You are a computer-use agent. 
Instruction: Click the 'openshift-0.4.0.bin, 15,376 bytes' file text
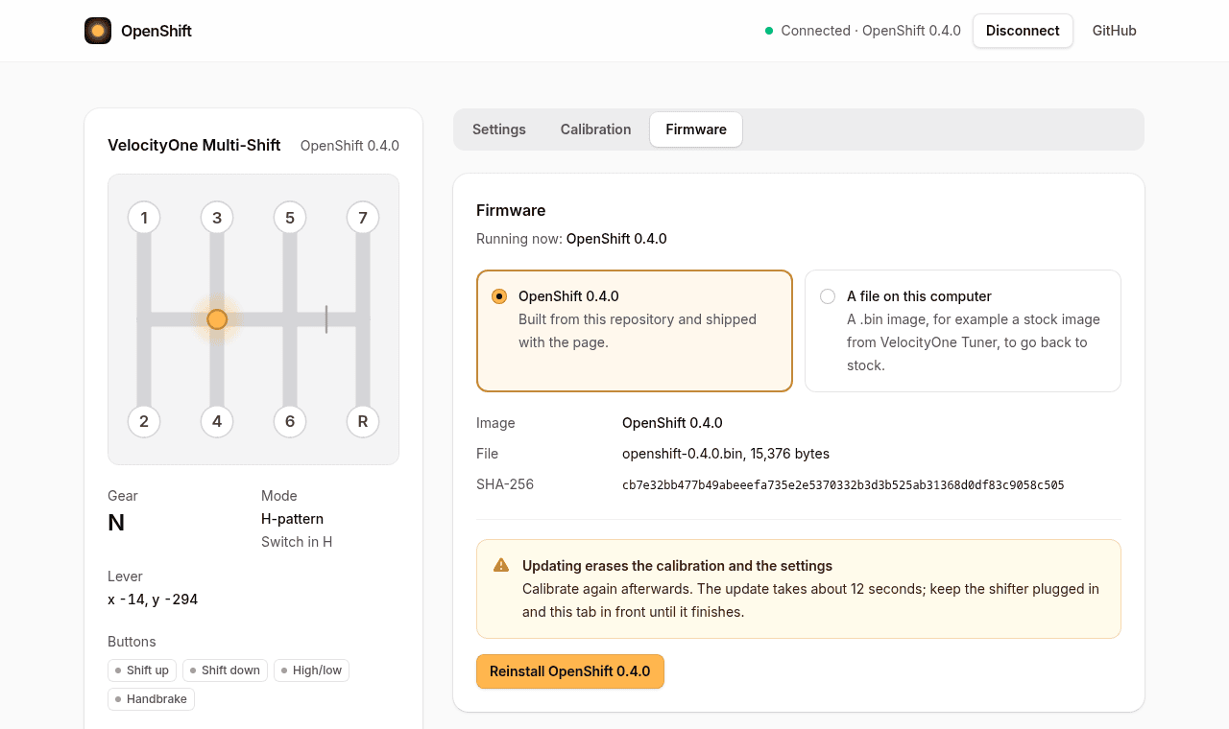pyautogui.click(x=726, y=454)
